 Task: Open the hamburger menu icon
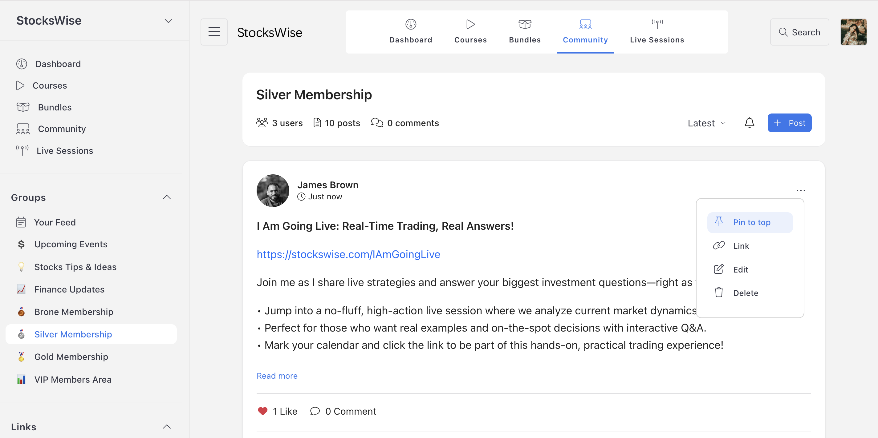click(214, 32)
